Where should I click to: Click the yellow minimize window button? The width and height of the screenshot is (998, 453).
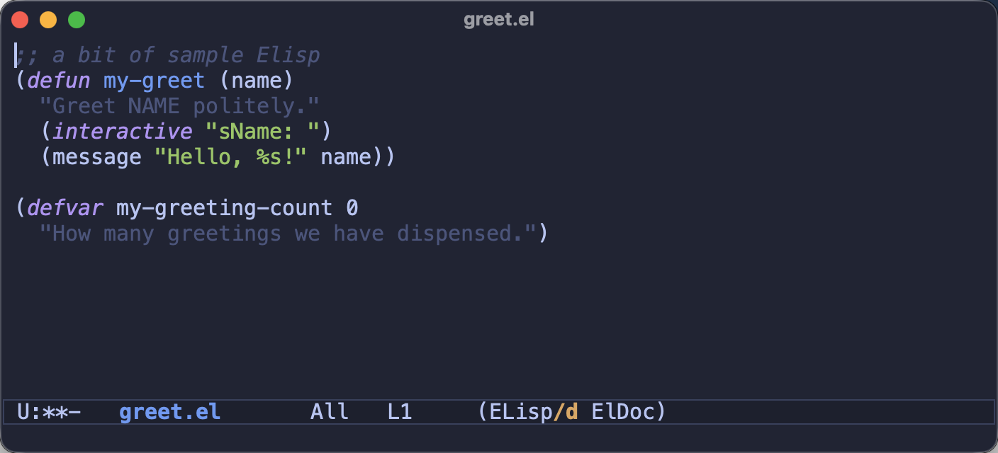click(48, 20)
